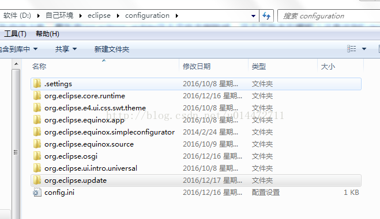Expand the arrow after configuration breadcrumb
Viewport: 380px width, 219px height.
177,16
